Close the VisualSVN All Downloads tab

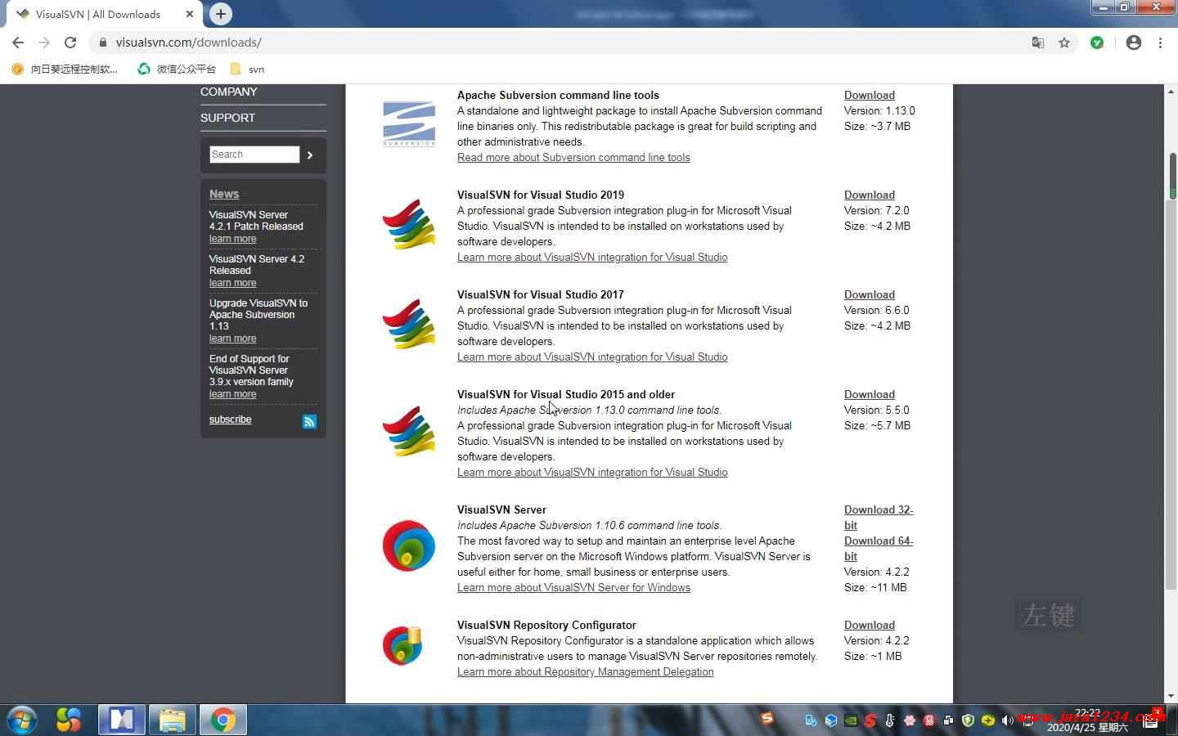pyautogui.click(x=189, y=14)
